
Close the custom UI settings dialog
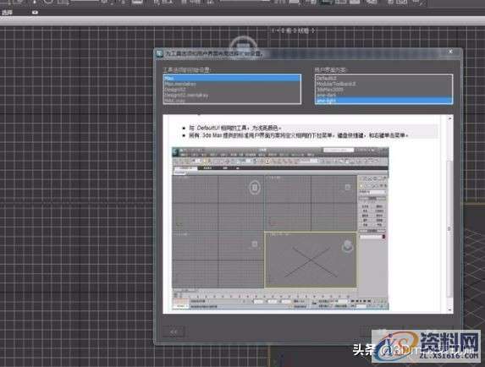(450, 52)
